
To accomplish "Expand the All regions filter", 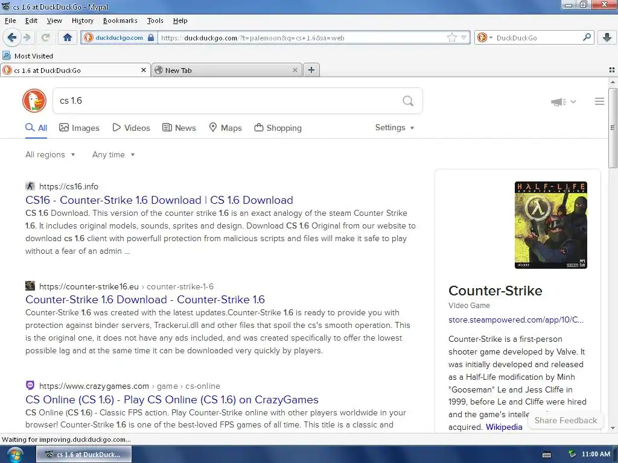I will click(x=50, y=155).
